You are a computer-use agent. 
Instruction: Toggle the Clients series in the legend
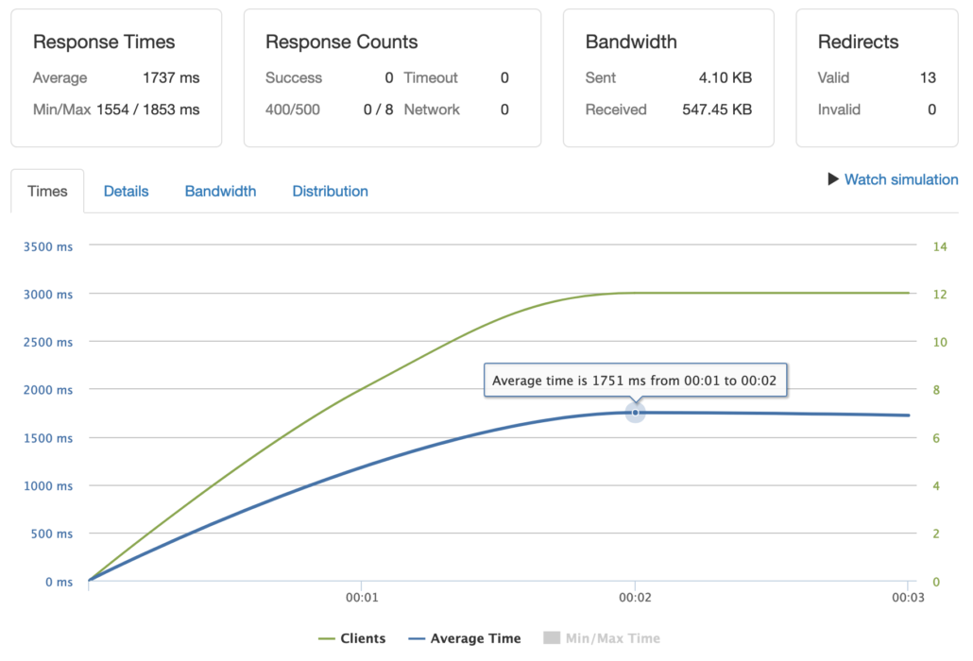pos(352,638)
